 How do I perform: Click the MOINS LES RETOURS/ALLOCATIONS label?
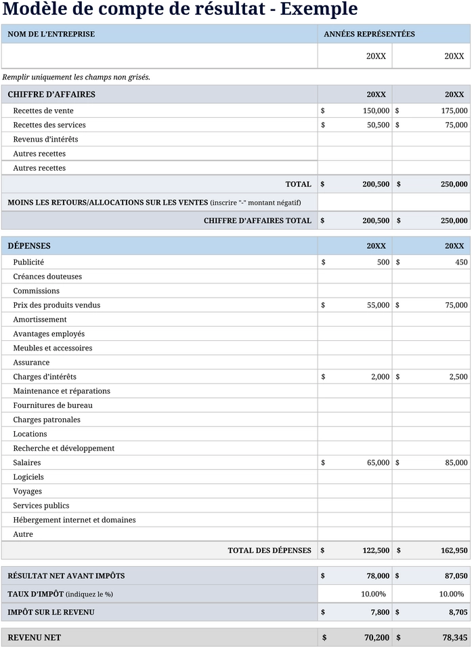coord(154,203)
